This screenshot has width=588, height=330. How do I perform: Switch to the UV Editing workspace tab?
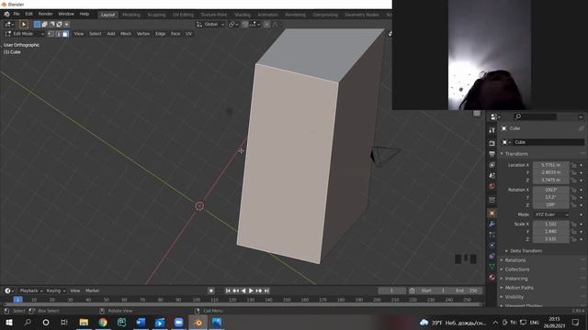(x=183, y=15)
